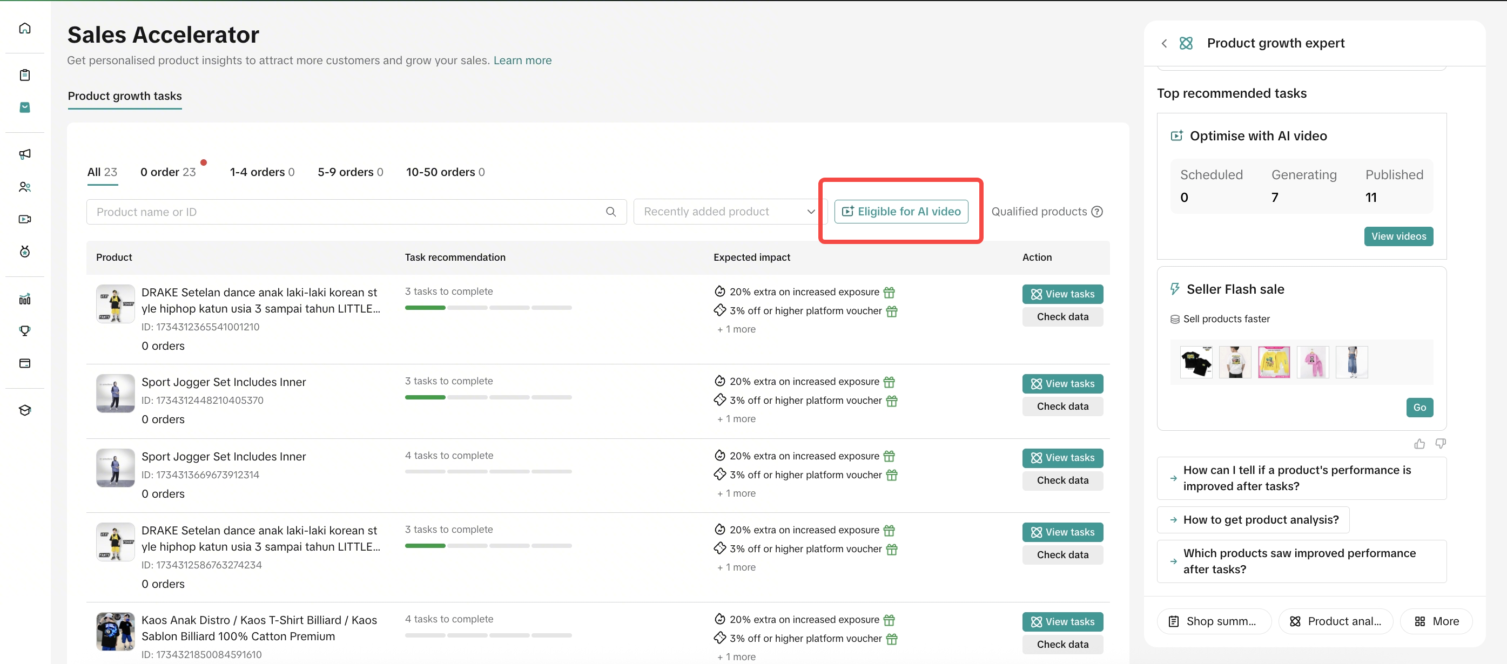Expand '+ 1 more' for first product
The height and width of the screenshot is (664, 1507).
(x=736, y=330)
